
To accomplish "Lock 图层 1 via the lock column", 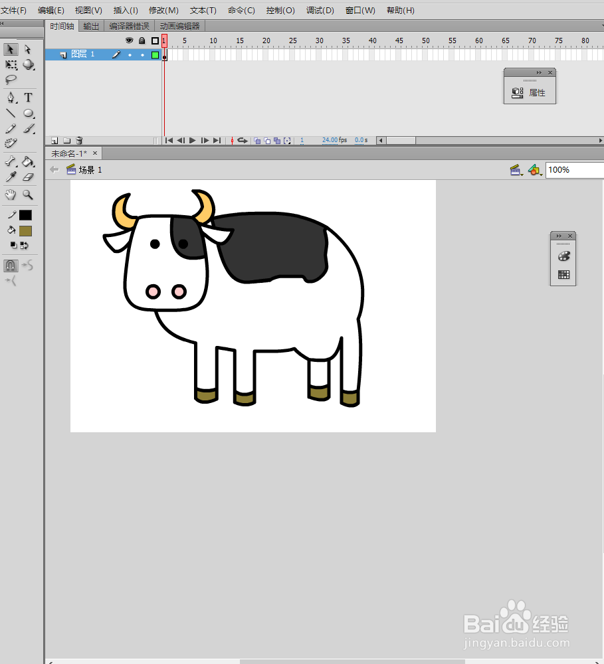I will [x=142, y=54].
